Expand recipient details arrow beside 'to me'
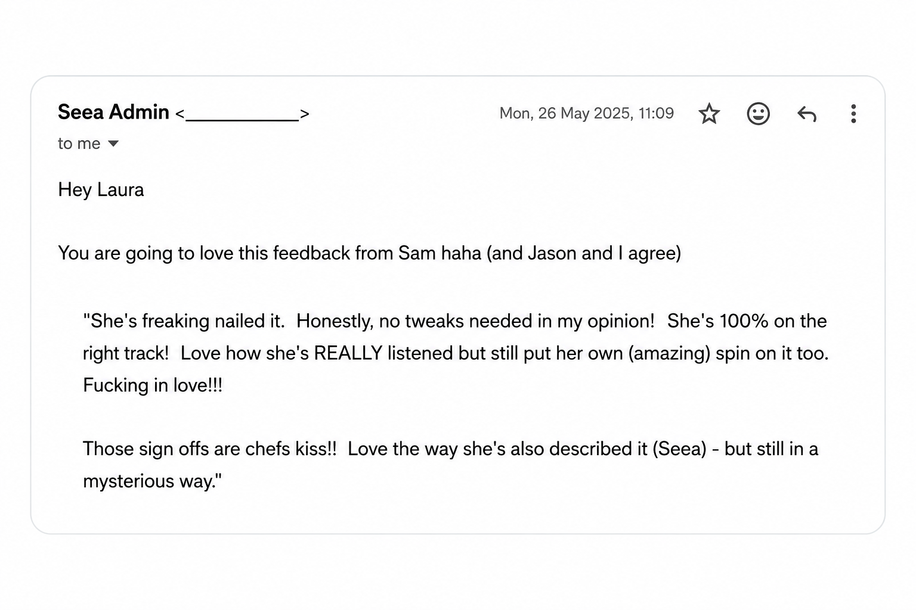The width and height of the screenshot is (916, 610). coord(113,144)
